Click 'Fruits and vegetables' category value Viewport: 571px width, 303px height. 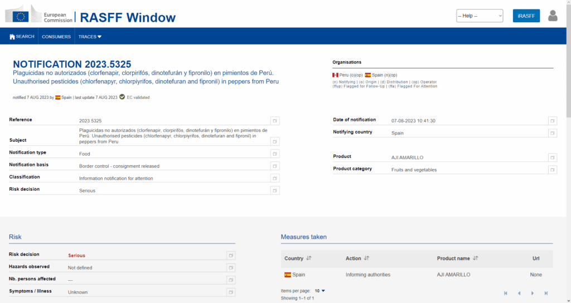(414, 170)
